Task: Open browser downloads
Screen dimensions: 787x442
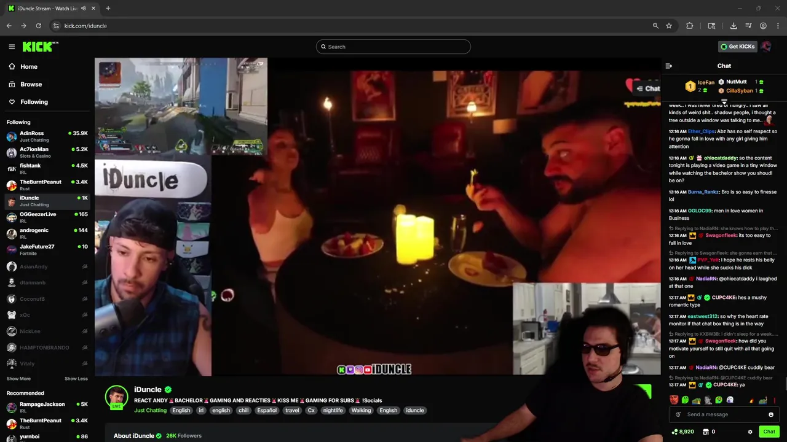Action: 734,26
